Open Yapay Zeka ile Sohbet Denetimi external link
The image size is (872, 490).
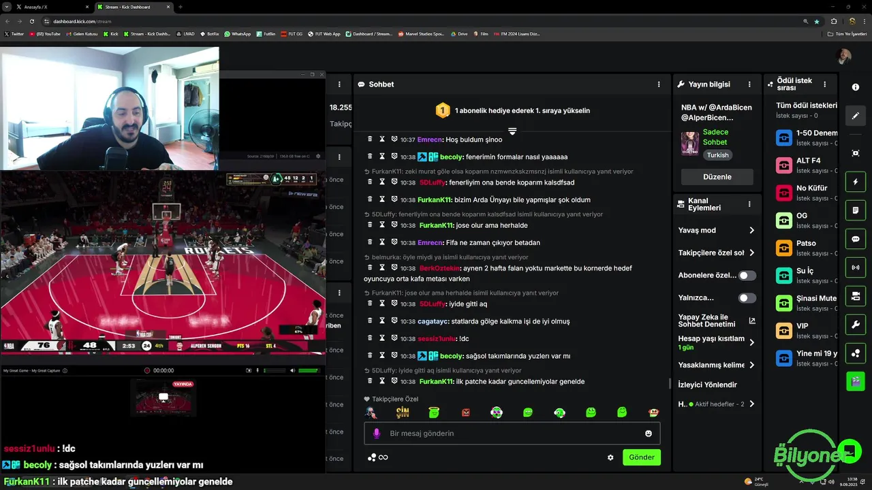(752, 321)
